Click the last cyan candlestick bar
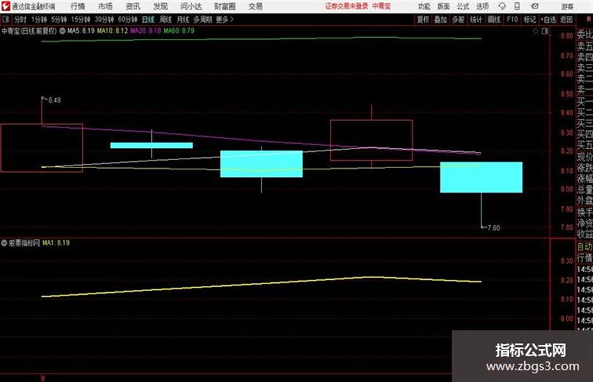Viewport: 593px width, 382px height. pyautogui.click(x=481, y=178)
